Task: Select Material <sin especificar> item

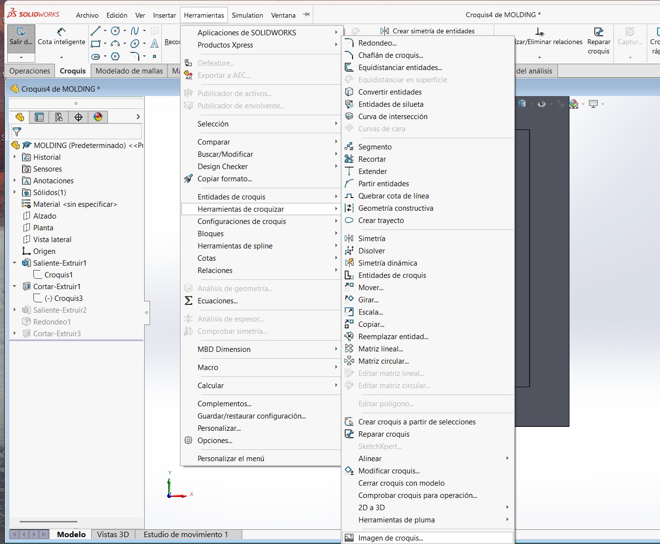Action: coord(69,204)
